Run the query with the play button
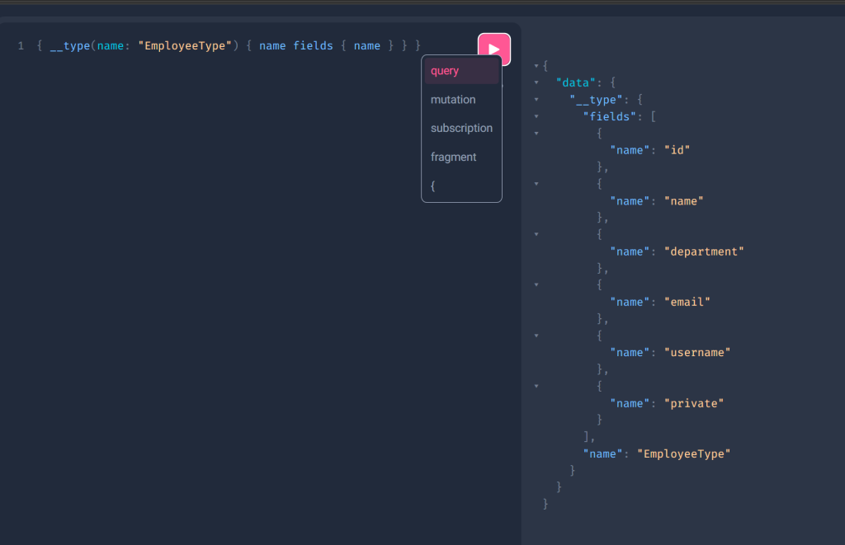Viewport: 845px width, 545px height. click(x=494, y=49)
